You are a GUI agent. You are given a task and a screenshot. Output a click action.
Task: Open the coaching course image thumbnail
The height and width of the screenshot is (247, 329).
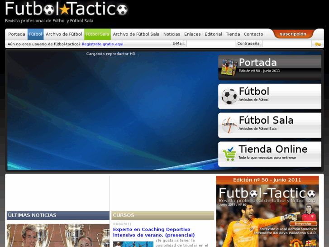tap(133, 244)
